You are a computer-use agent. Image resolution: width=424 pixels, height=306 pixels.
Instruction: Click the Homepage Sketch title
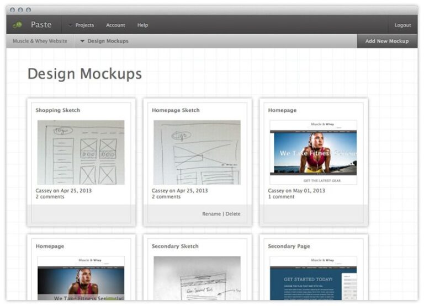[176, 110]
